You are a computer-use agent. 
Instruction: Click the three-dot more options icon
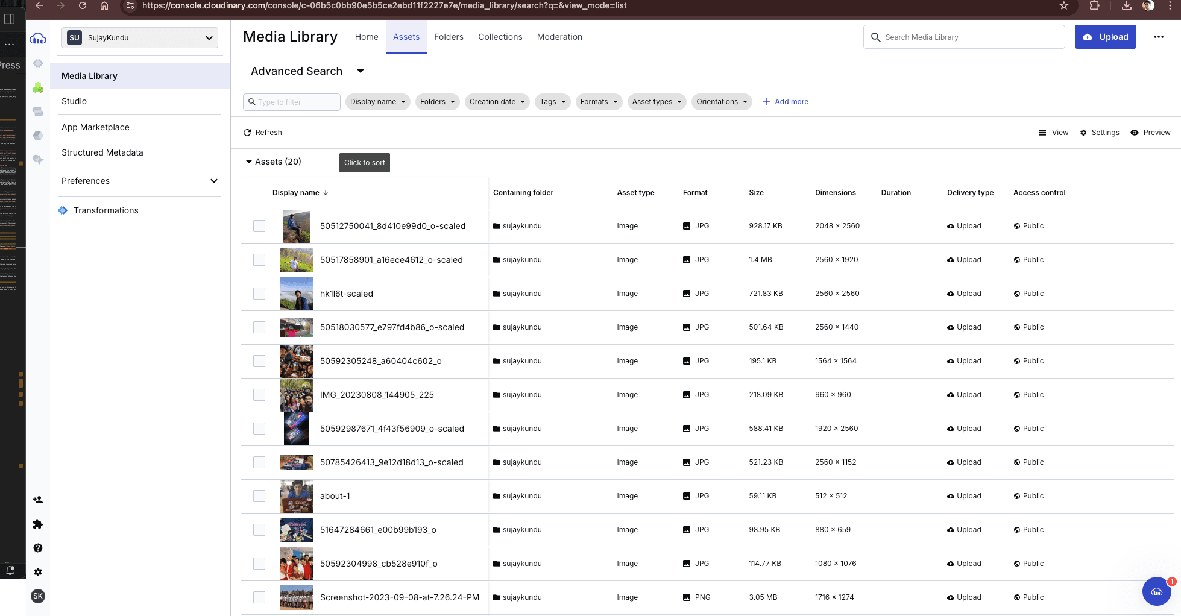(x=1158, y=37)
